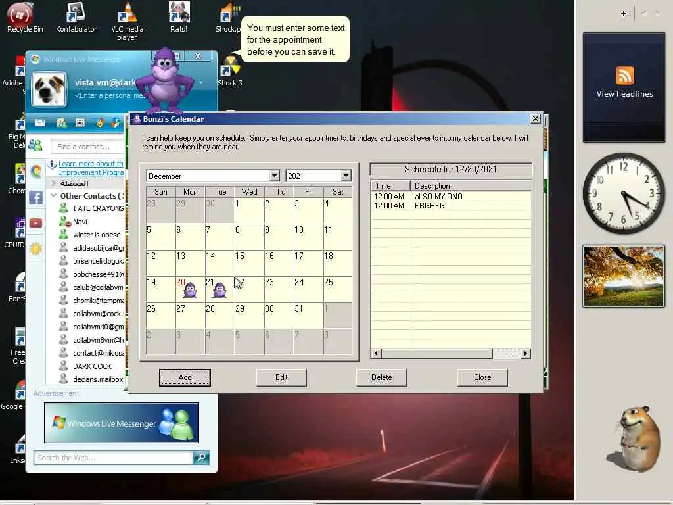Click the Close button in Bonzi's Calendar
This screenshot has width=673, height=505.
tap(482, 377)
